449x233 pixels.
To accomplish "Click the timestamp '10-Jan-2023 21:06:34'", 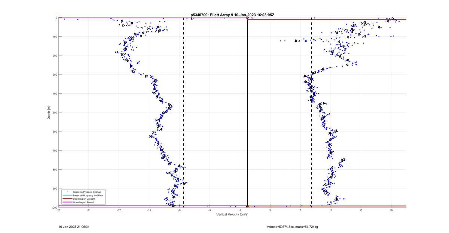I will pyautogui.click(x=74, y=227).
